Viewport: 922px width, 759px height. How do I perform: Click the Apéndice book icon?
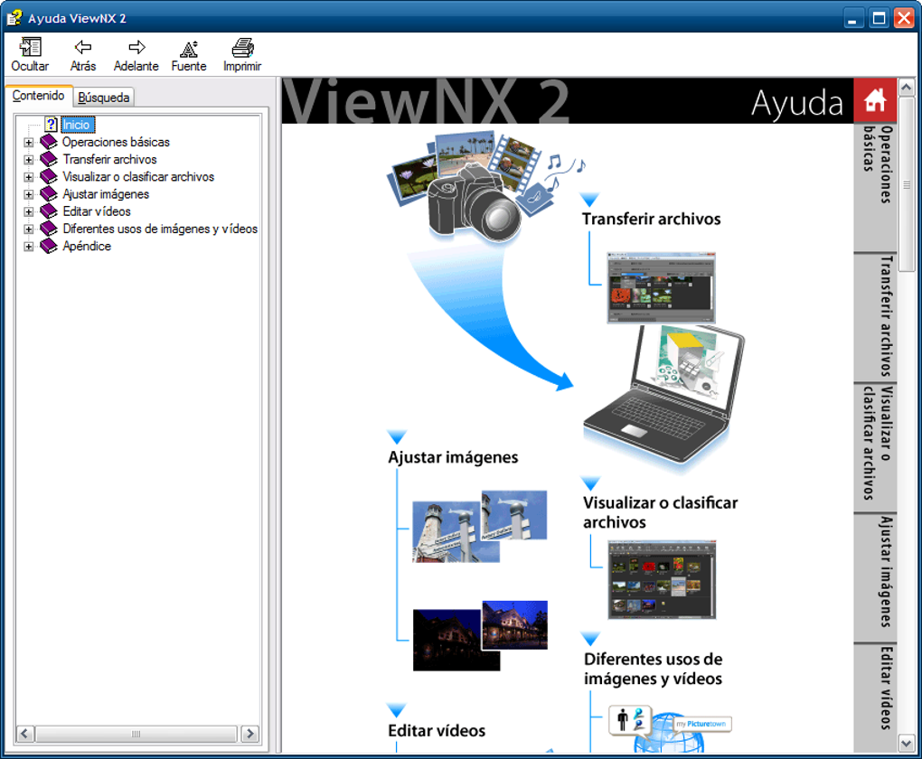(49, 246)
